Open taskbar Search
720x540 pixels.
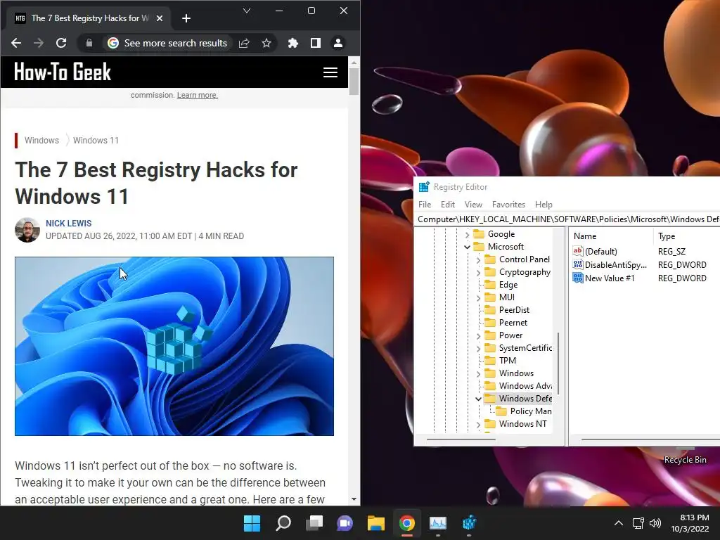tap(283, 523)
